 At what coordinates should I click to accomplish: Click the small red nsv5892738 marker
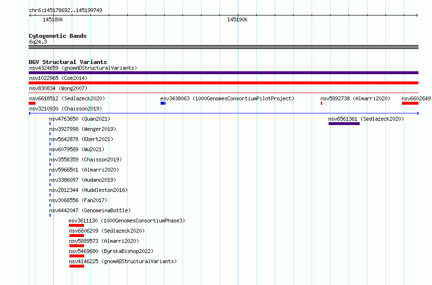[x=321, y=103]
